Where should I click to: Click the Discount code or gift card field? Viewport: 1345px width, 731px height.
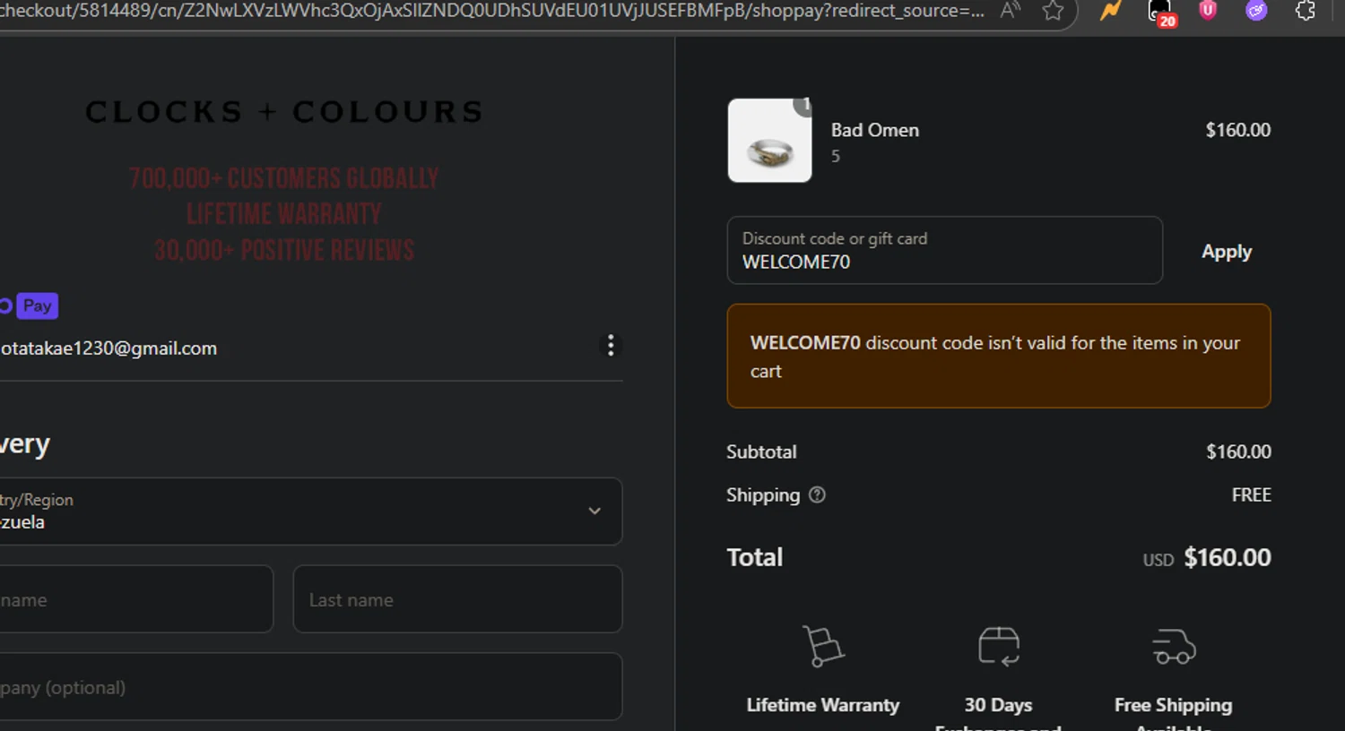945,250
